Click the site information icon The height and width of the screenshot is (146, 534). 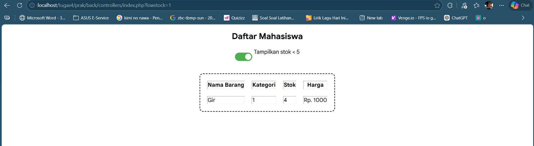pyautogui.click(x=32, y=5)
